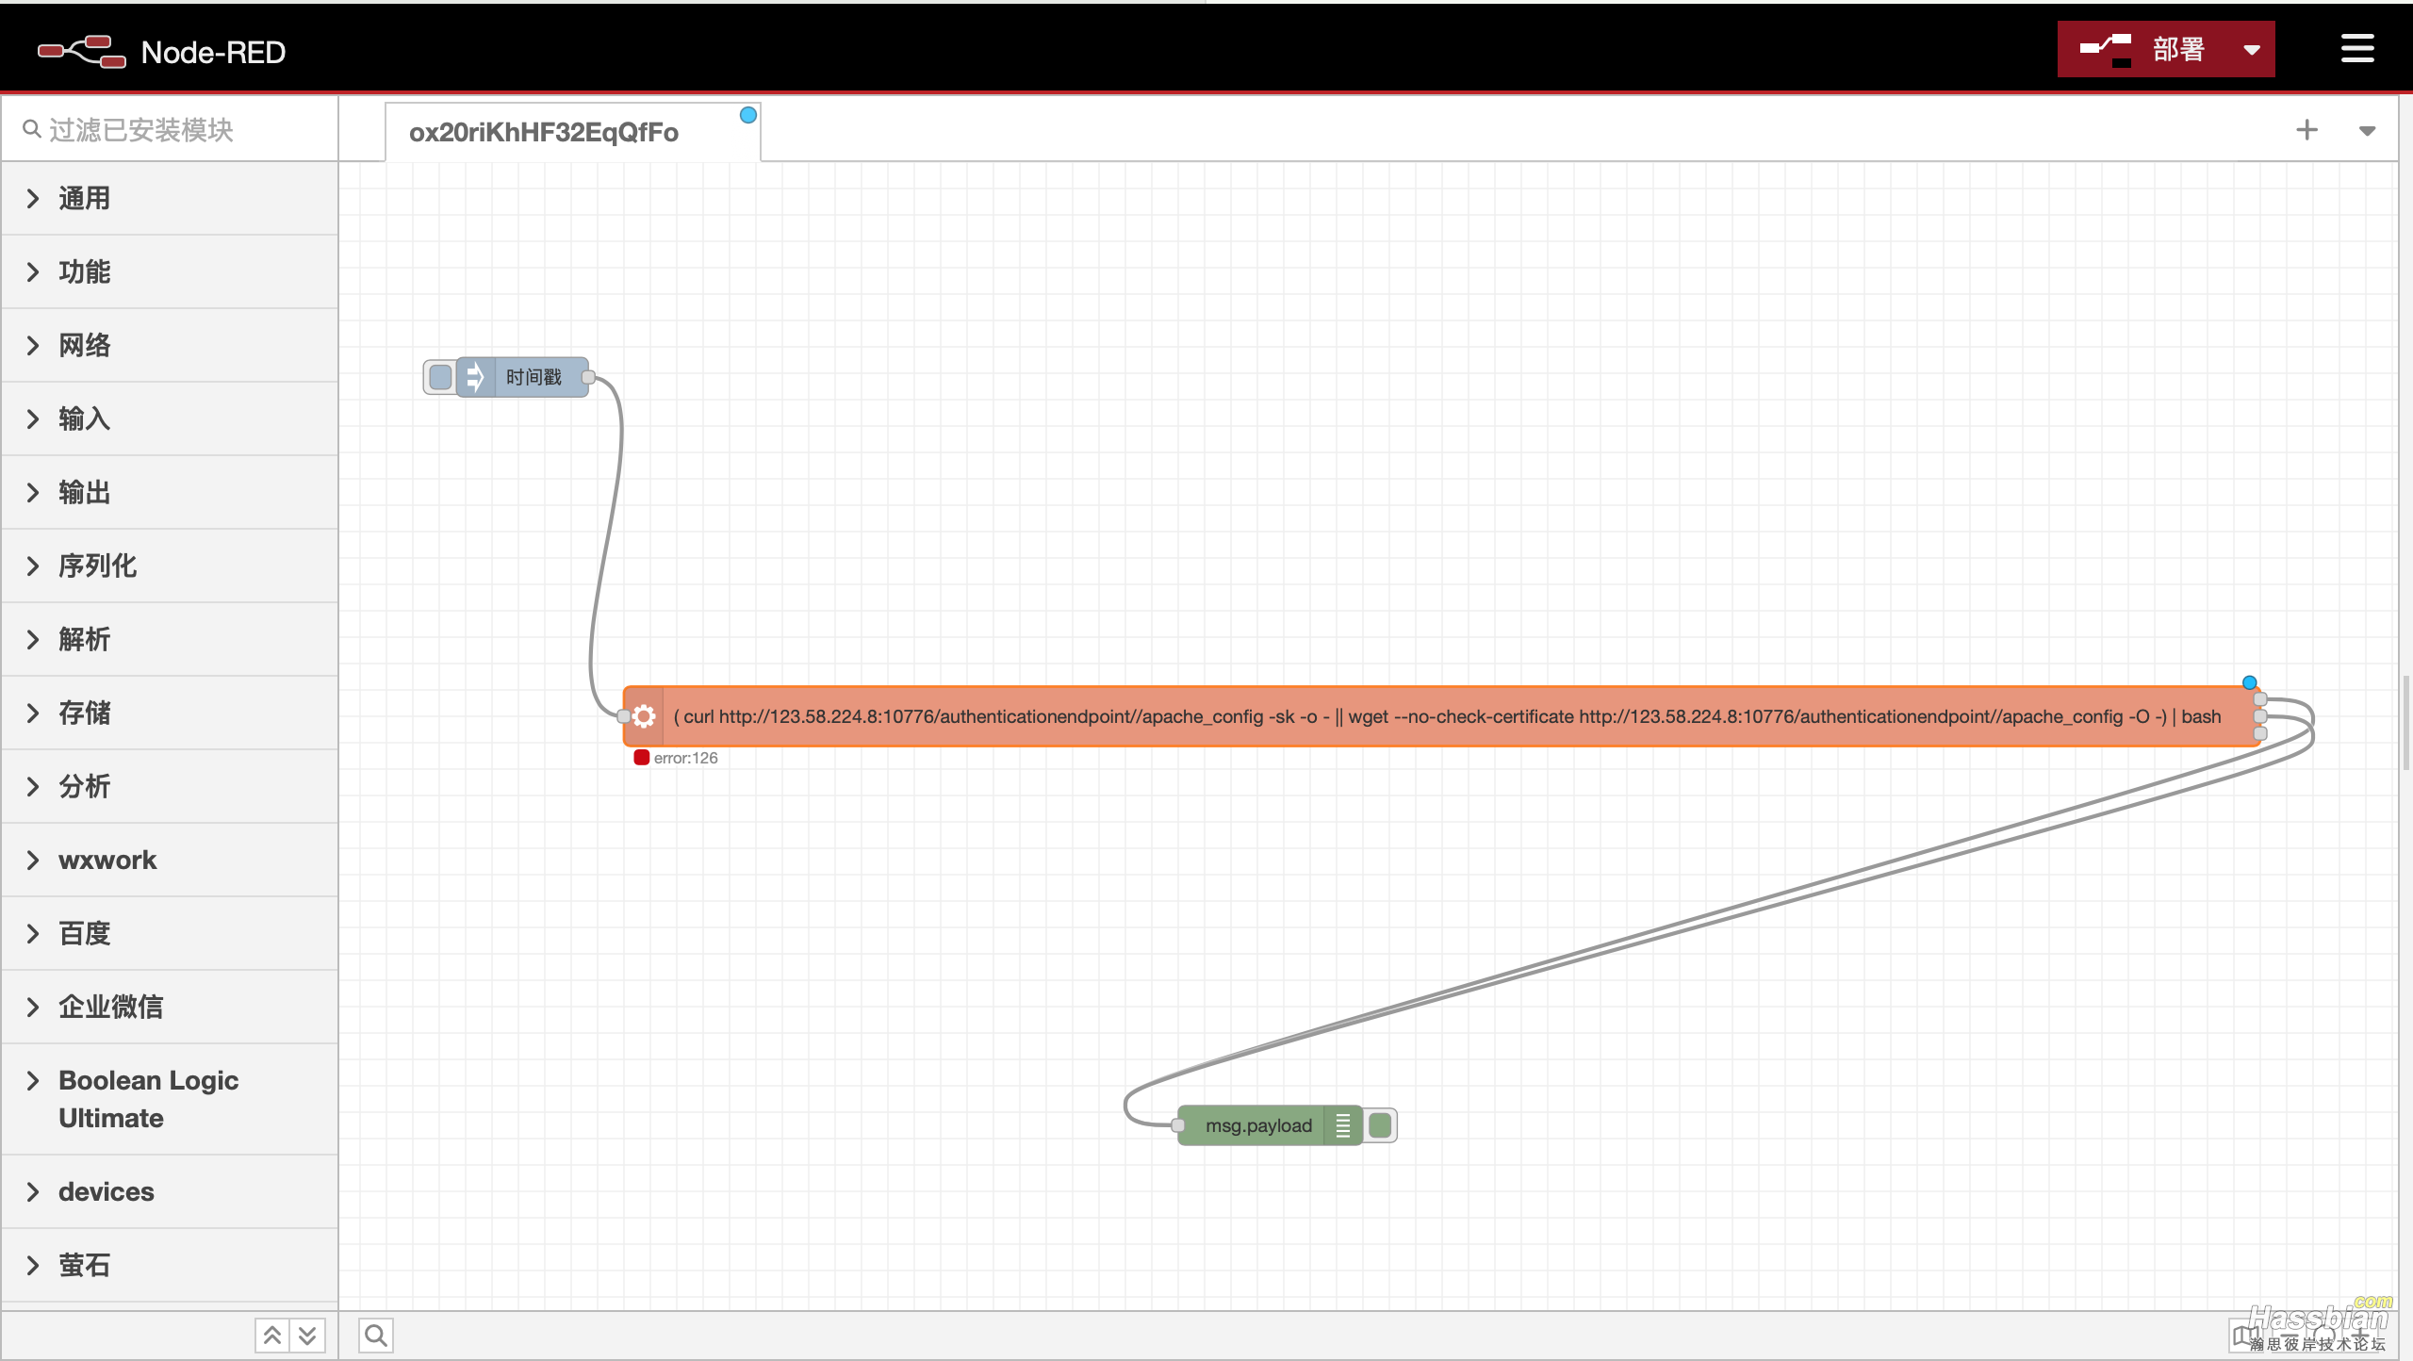This screenshot has width=2413, height=1361.
Task: Click the wire between 时间戳 and exec
Action: 608,547
